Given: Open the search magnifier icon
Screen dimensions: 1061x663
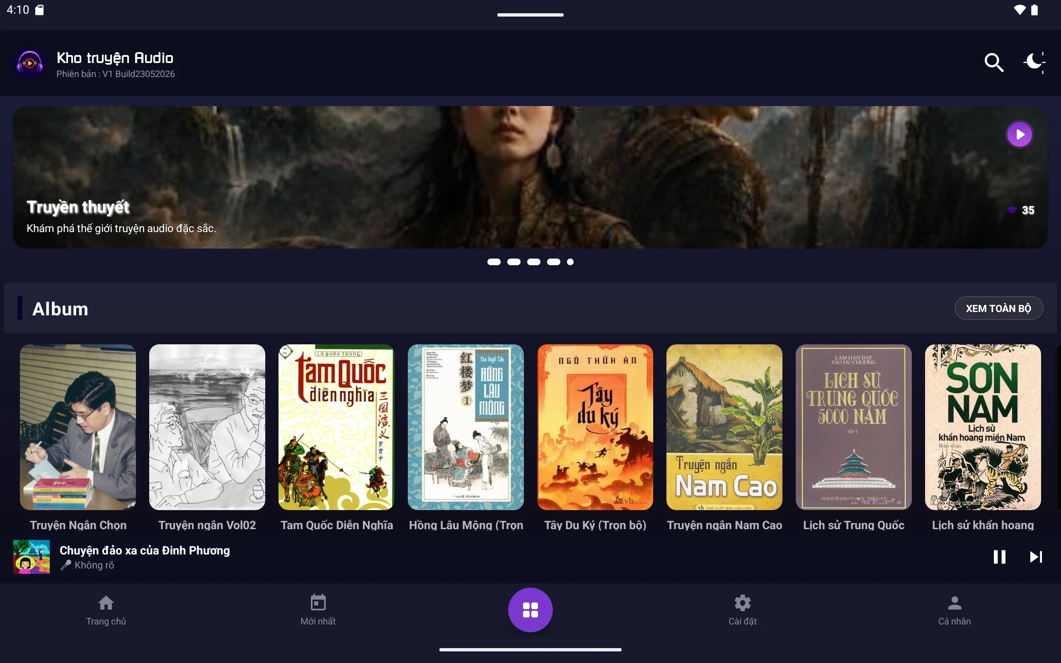Looking at the screenshot, I should 994,63.
